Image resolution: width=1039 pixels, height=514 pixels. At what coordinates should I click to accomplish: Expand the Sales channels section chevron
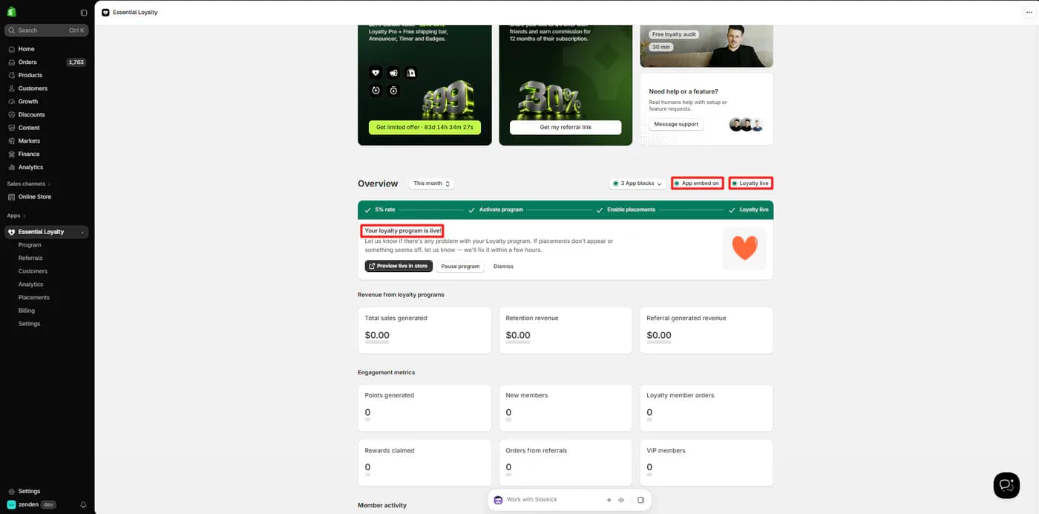[50, 184]
